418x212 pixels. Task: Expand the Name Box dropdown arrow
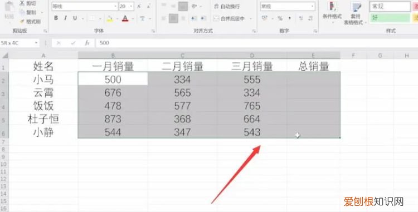[x=36, y=43]
